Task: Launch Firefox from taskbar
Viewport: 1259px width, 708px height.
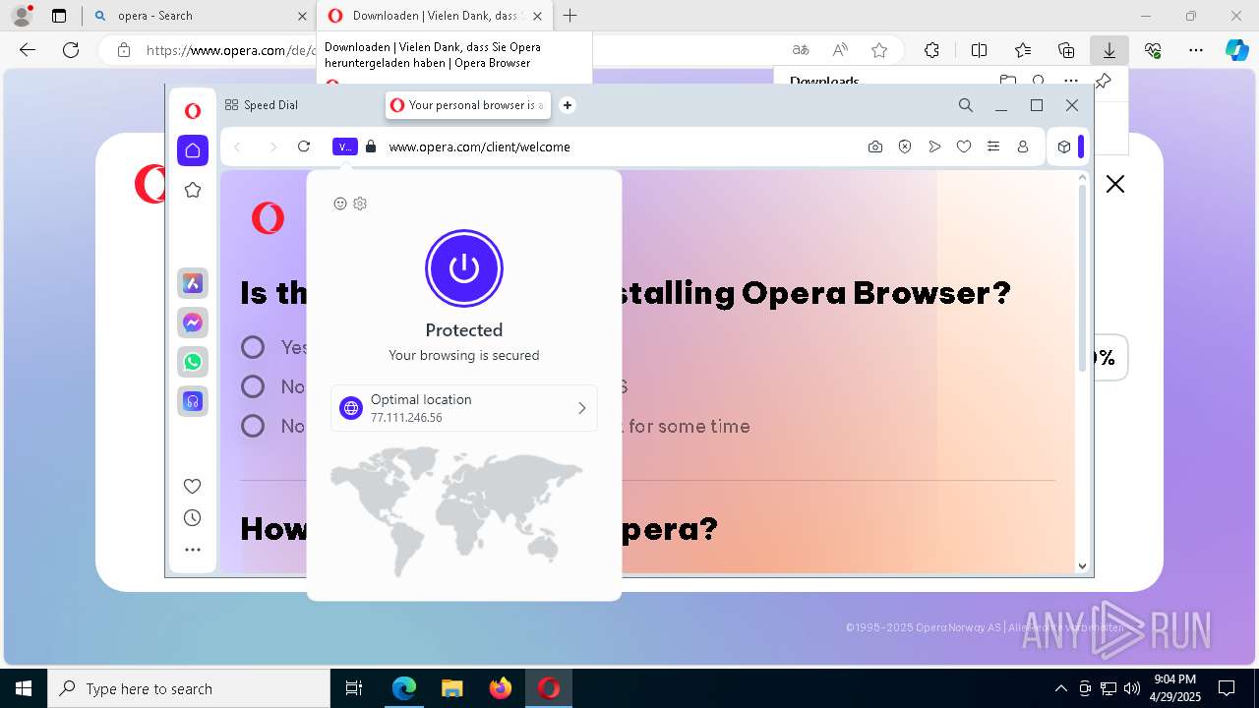Action: pos(501,688)
